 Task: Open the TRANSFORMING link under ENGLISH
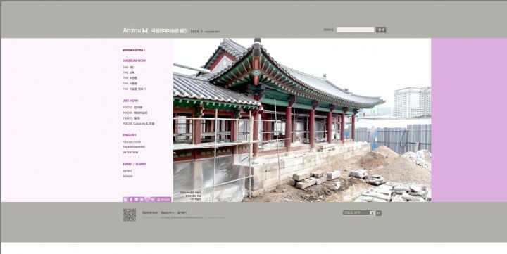134,147
